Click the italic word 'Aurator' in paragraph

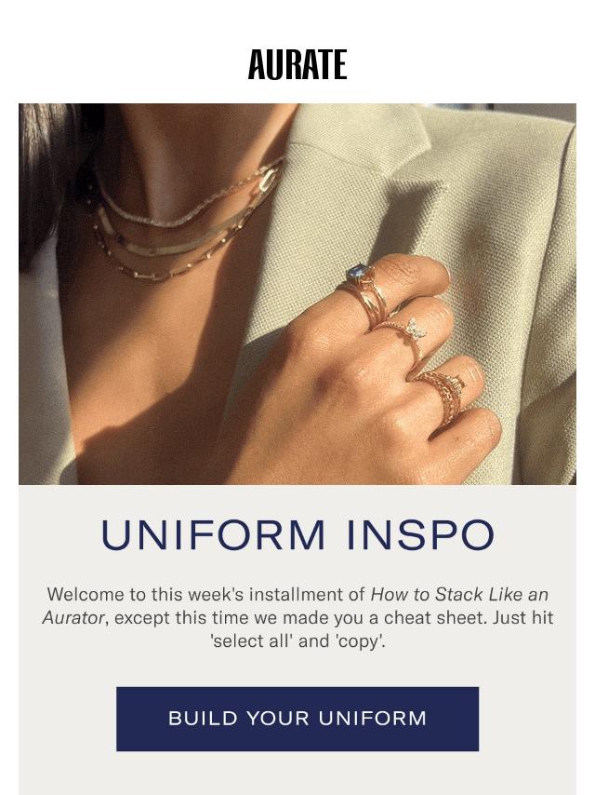click(74, 618)
